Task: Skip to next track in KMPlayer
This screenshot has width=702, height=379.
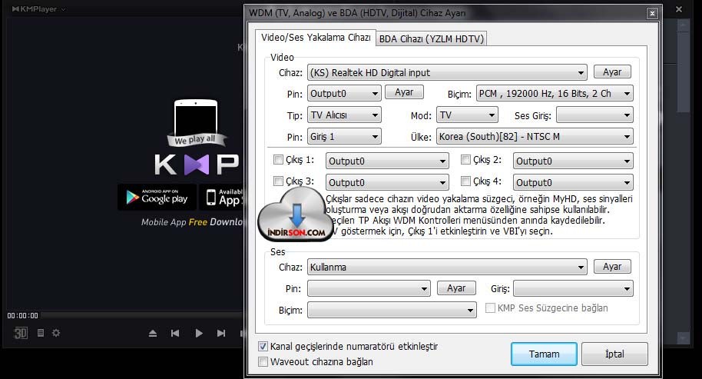Action: pos(221,334)
